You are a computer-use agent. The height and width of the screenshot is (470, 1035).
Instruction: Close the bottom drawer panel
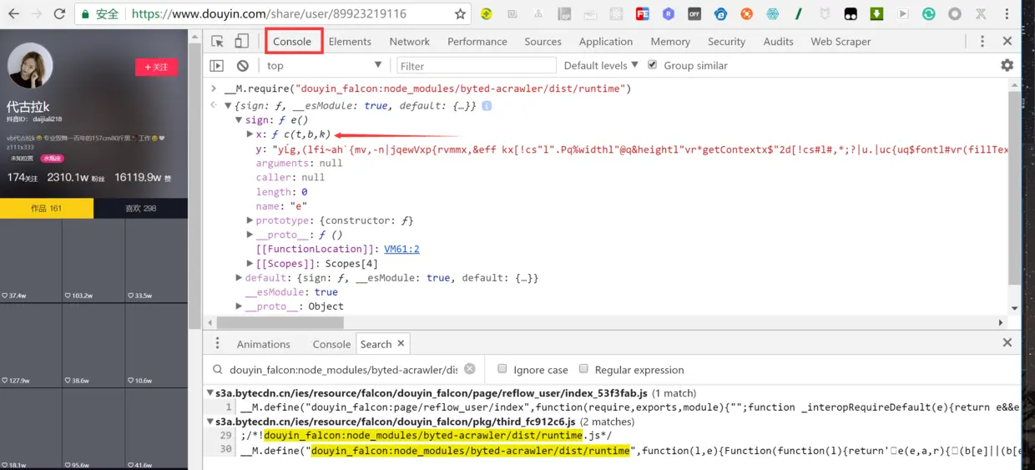1007,343
